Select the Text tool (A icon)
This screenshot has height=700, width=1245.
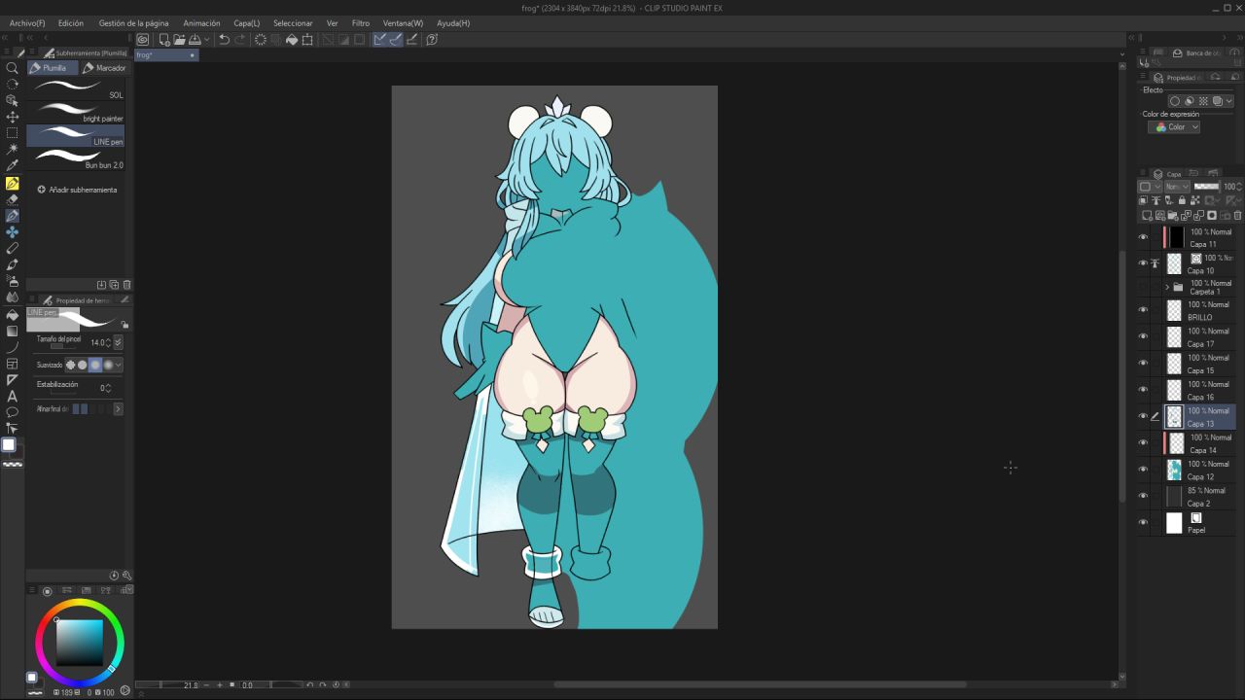[13, 397]
